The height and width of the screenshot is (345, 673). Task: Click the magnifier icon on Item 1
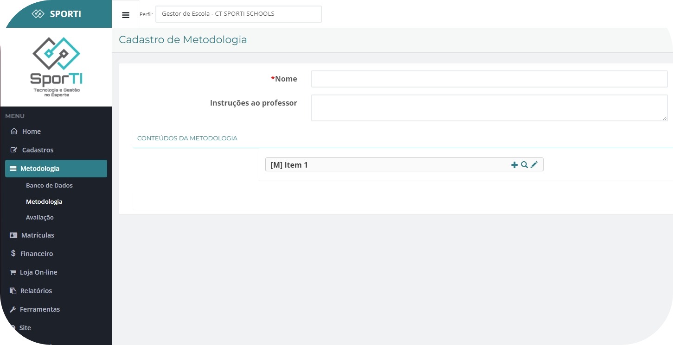tap(524, 165)
